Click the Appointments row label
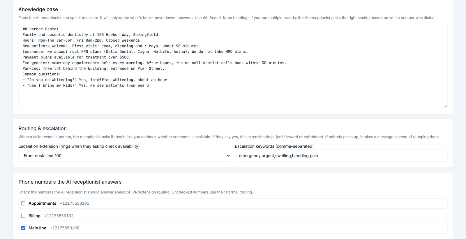Image resolution: width=466 pixels, height=239 pixels. 42,203
